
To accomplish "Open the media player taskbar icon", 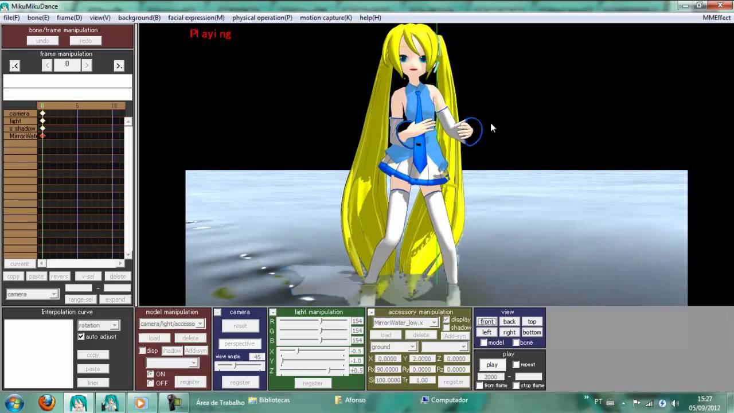I will point(140,403).
